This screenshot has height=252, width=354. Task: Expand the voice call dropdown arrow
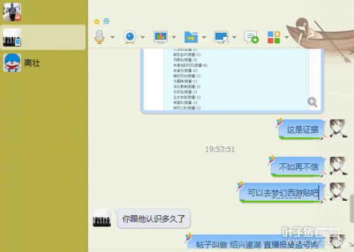coord(113,37)
